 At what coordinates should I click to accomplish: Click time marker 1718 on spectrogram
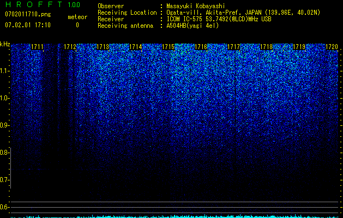tap(267, 47)
